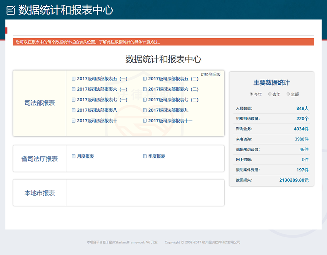Click the 4034件 consultation value
Screen dimensions: 327x255
pos(301,129)
